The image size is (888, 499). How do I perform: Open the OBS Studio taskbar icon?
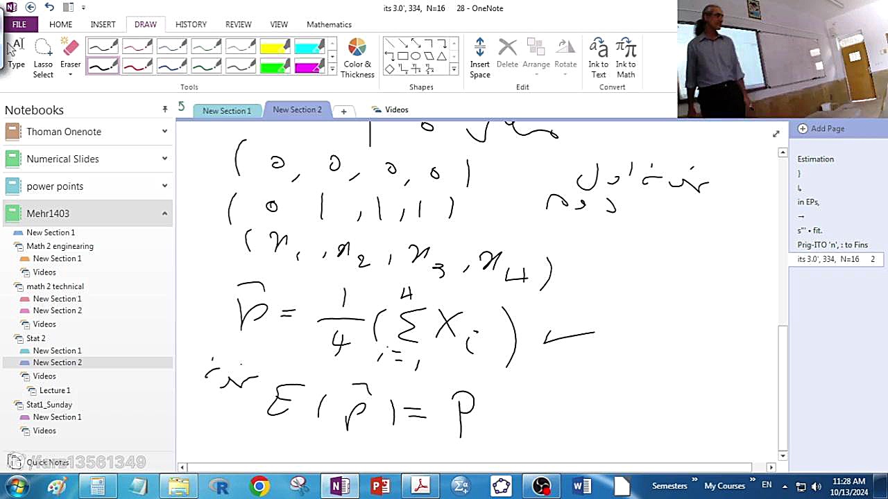click(x=541, y=486)
